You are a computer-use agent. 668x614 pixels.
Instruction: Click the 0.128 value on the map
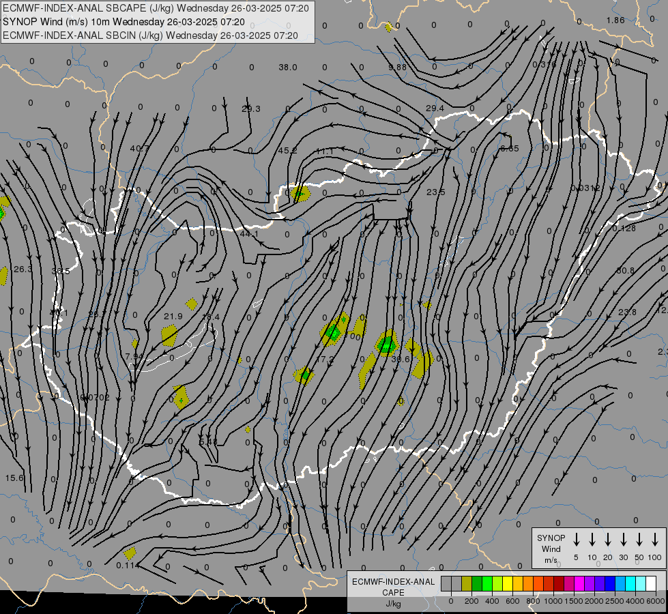coord(624,229)
